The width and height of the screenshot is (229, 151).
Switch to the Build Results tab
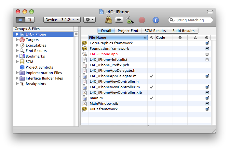(x=183, y=31)
